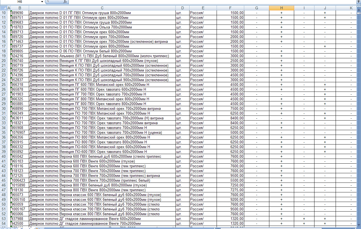Select row 53 header

tap(3, 219)
